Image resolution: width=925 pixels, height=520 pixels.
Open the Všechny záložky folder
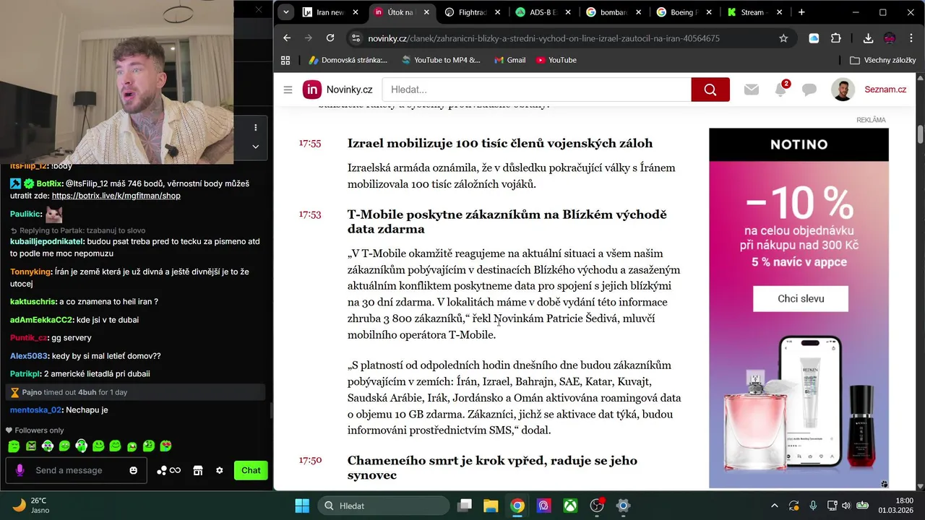882,60
